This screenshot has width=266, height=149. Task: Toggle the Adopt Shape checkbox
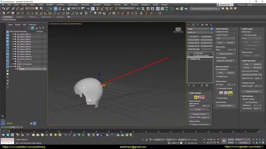coord(217,98)
